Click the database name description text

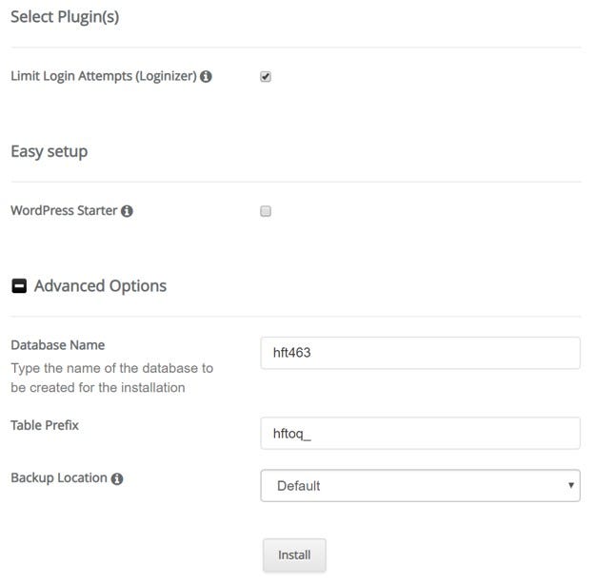click(112, 378)
